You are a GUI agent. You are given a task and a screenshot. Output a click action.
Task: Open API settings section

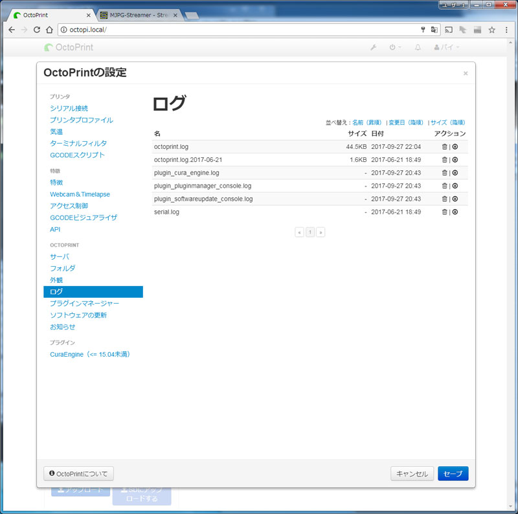point(55,229)
